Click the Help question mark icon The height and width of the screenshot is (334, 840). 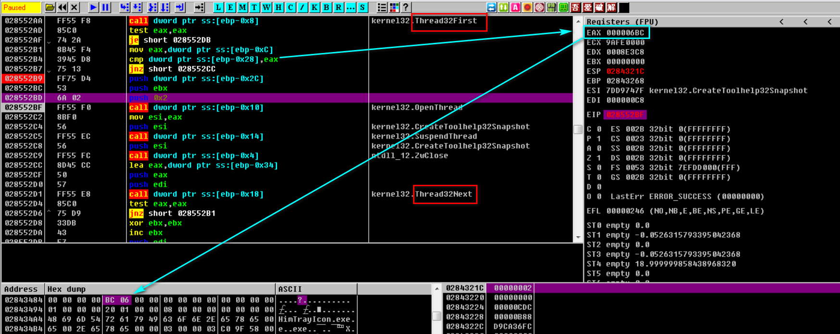[406, 7]
